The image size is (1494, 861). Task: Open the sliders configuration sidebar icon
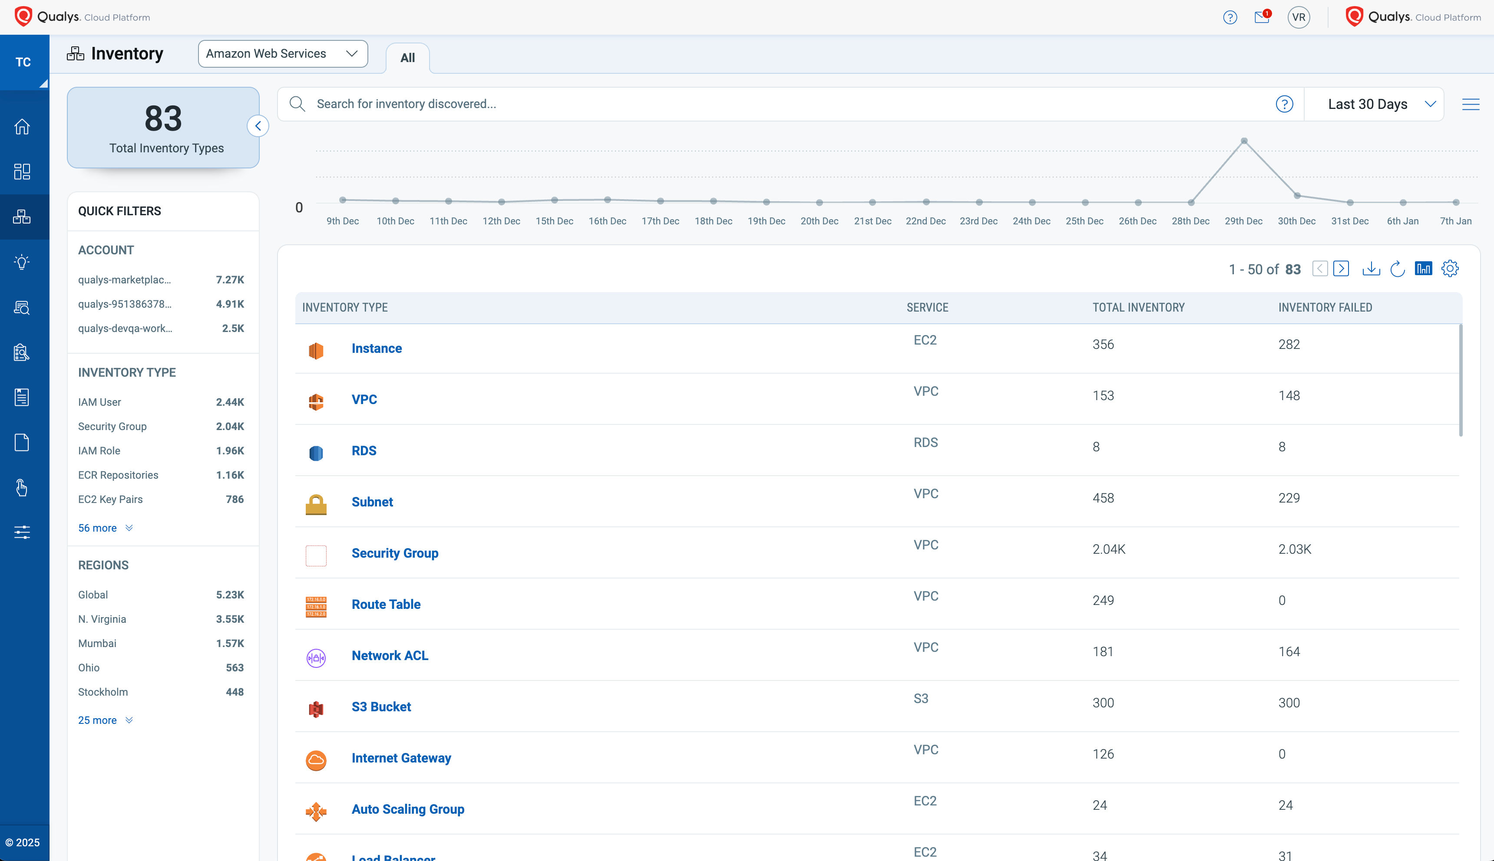pyautogui.click(x=22, y=532)
